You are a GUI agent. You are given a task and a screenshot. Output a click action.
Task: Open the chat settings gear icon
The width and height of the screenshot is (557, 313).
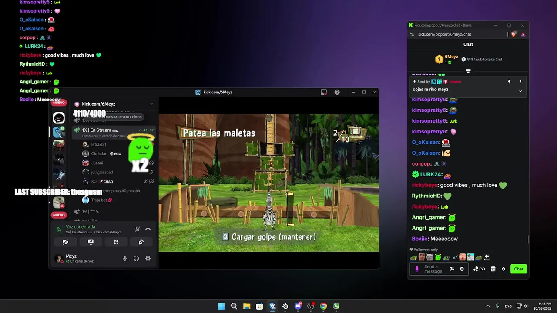point(503,269)
